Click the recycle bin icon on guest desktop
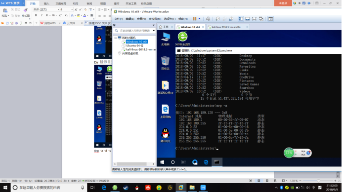The width and height of the screenshot is (342, 192). pyautogui.click(x=166, y=61)
